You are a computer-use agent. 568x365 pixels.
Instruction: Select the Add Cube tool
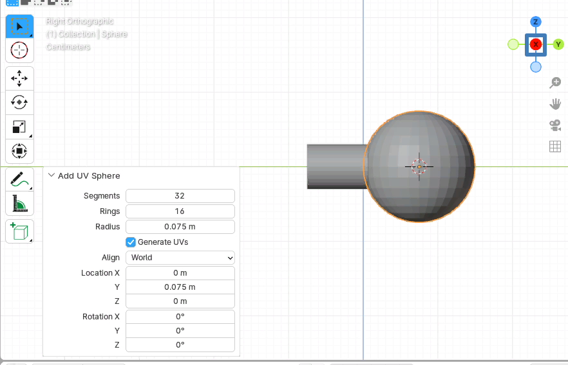[19, 231]
